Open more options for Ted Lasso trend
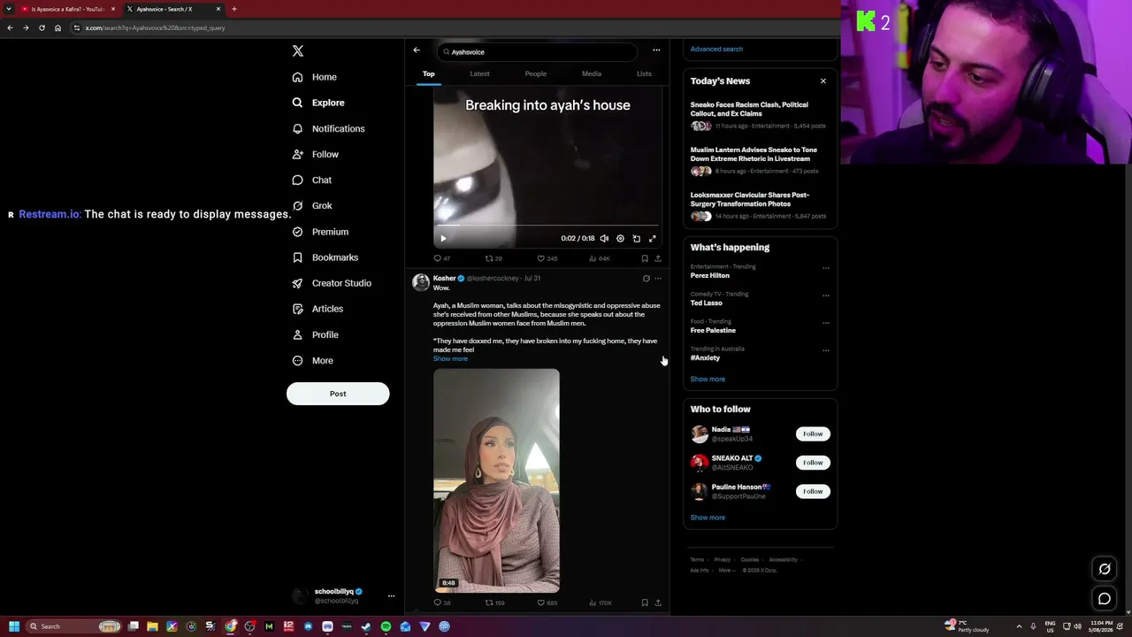Screen dimensions: 1132x637 [x=826, y=295]
